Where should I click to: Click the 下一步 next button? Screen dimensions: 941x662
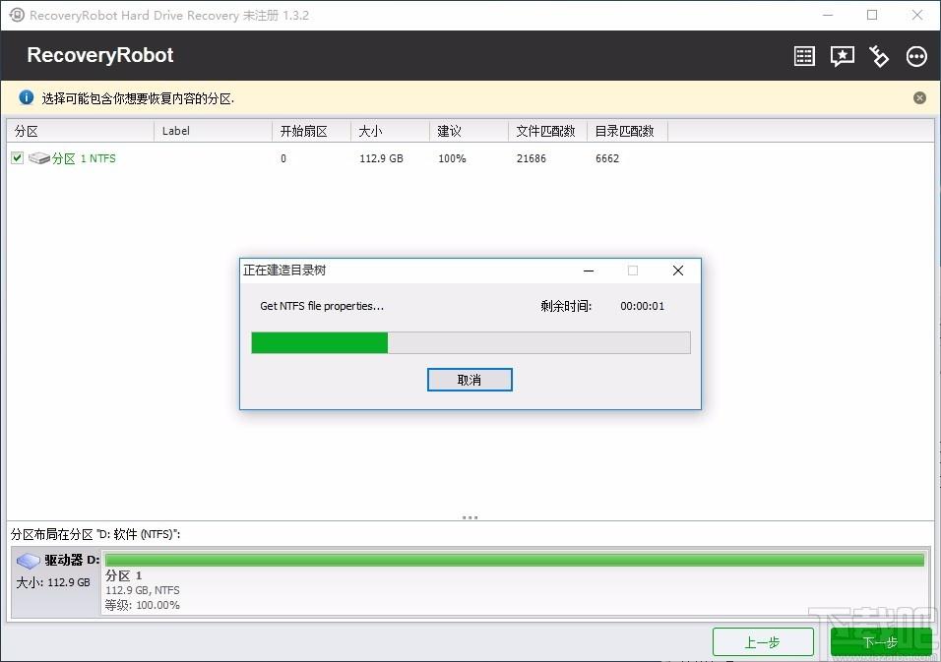coord(880,642)
